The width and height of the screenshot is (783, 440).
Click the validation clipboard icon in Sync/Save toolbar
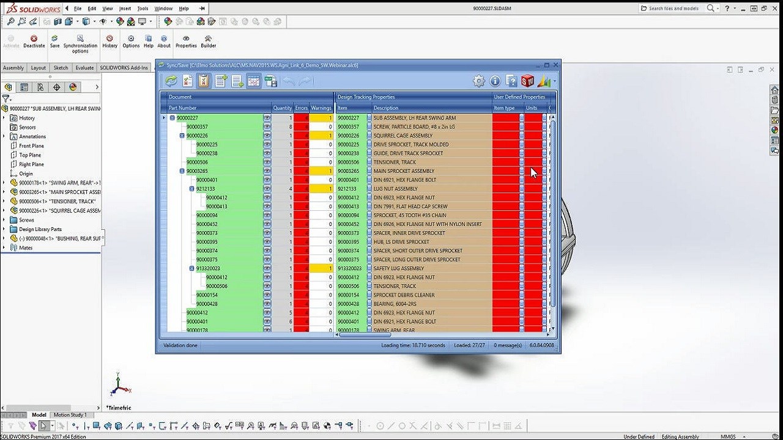click(x=204, y=81)
